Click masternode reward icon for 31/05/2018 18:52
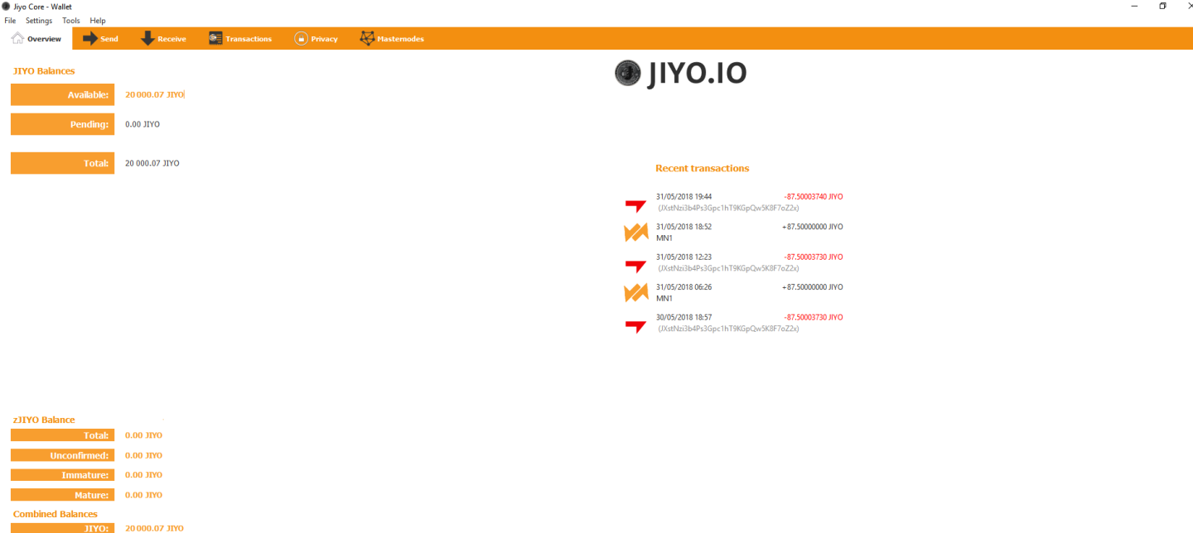Viewport: 1193px width, 533px height. (x=635, y=233)
